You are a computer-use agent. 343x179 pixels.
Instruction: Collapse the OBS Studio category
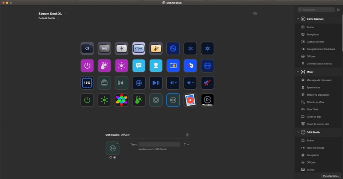(298, 132)
